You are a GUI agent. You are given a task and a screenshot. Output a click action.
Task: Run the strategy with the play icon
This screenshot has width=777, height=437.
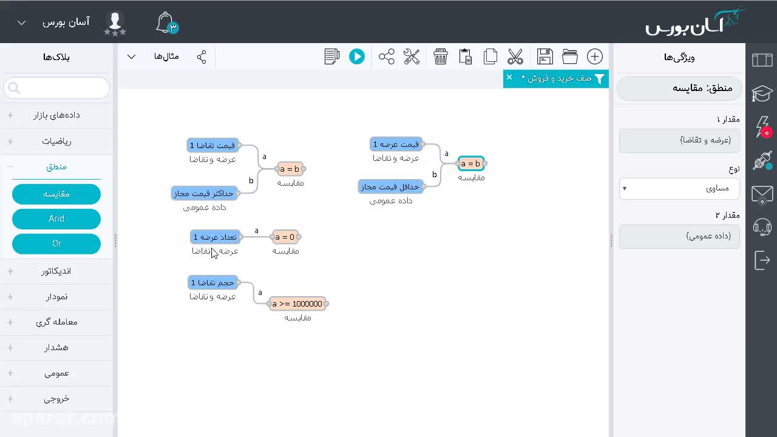point(357,56)
